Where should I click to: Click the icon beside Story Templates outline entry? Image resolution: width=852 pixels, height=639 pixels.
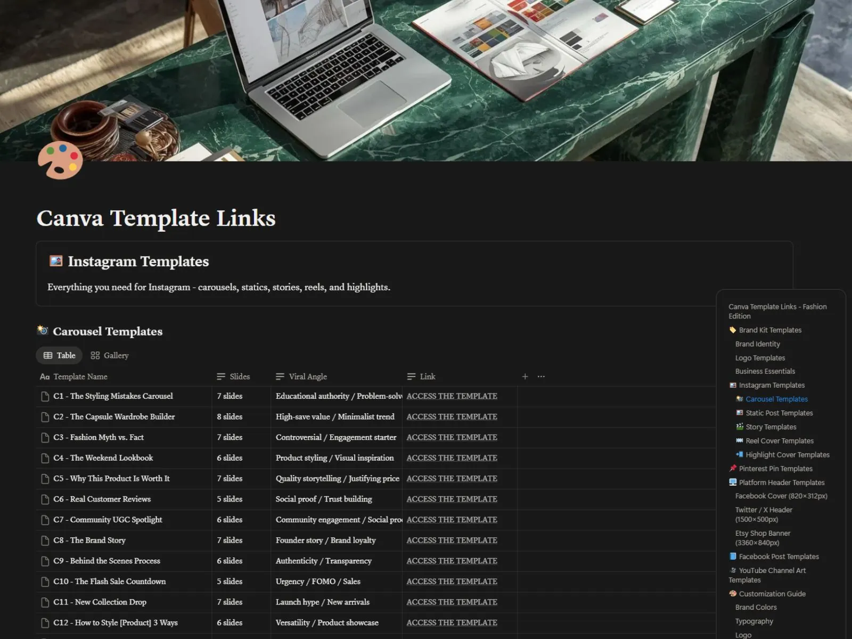coord(740,427)
